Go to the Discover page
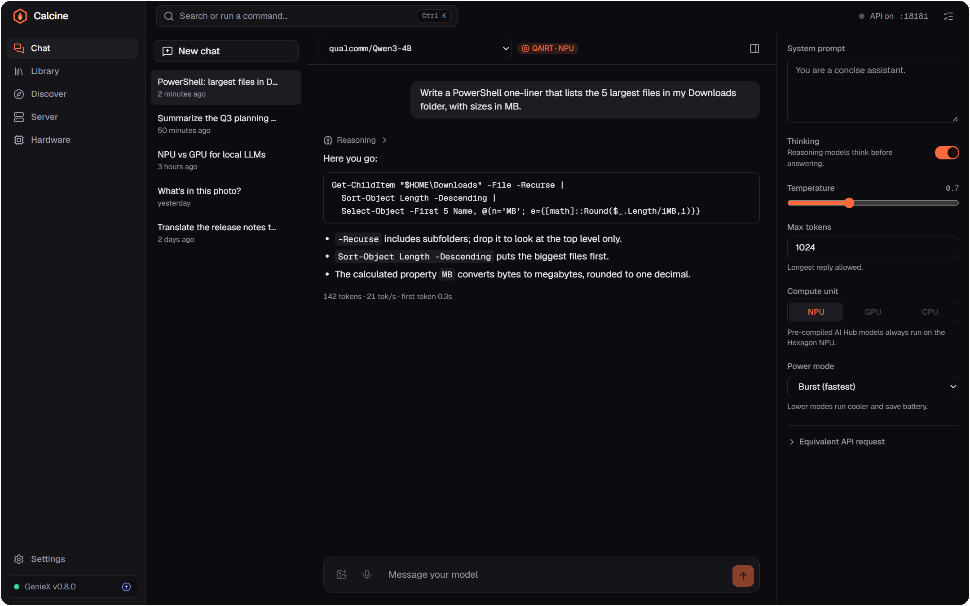 [x=72, y=94]
